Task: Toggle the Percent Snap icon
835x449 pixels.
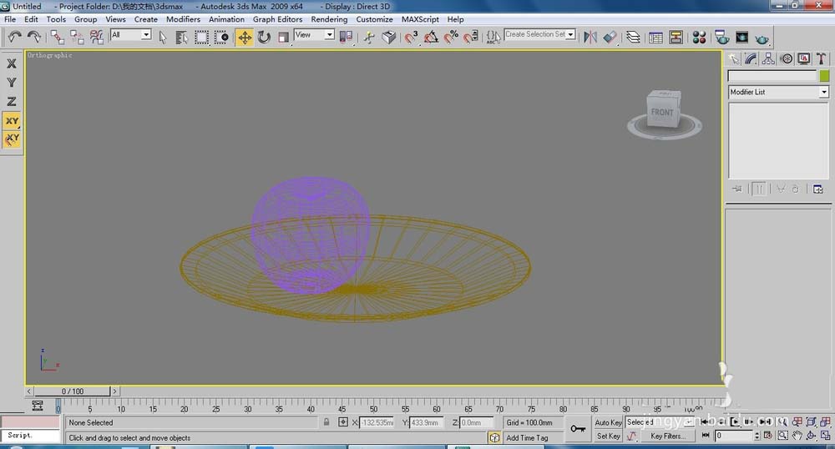Action: pos(451,37)
